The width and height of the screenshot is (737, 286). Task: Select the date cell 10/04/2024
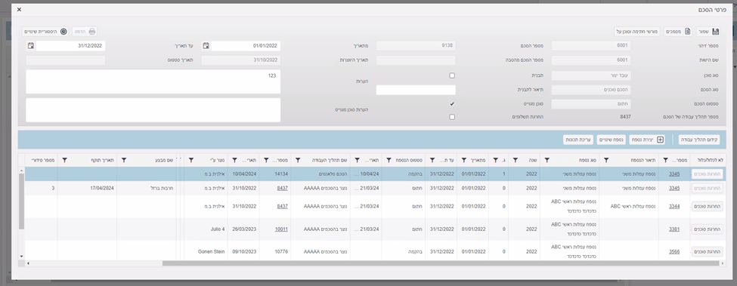(x=243, y=174)
